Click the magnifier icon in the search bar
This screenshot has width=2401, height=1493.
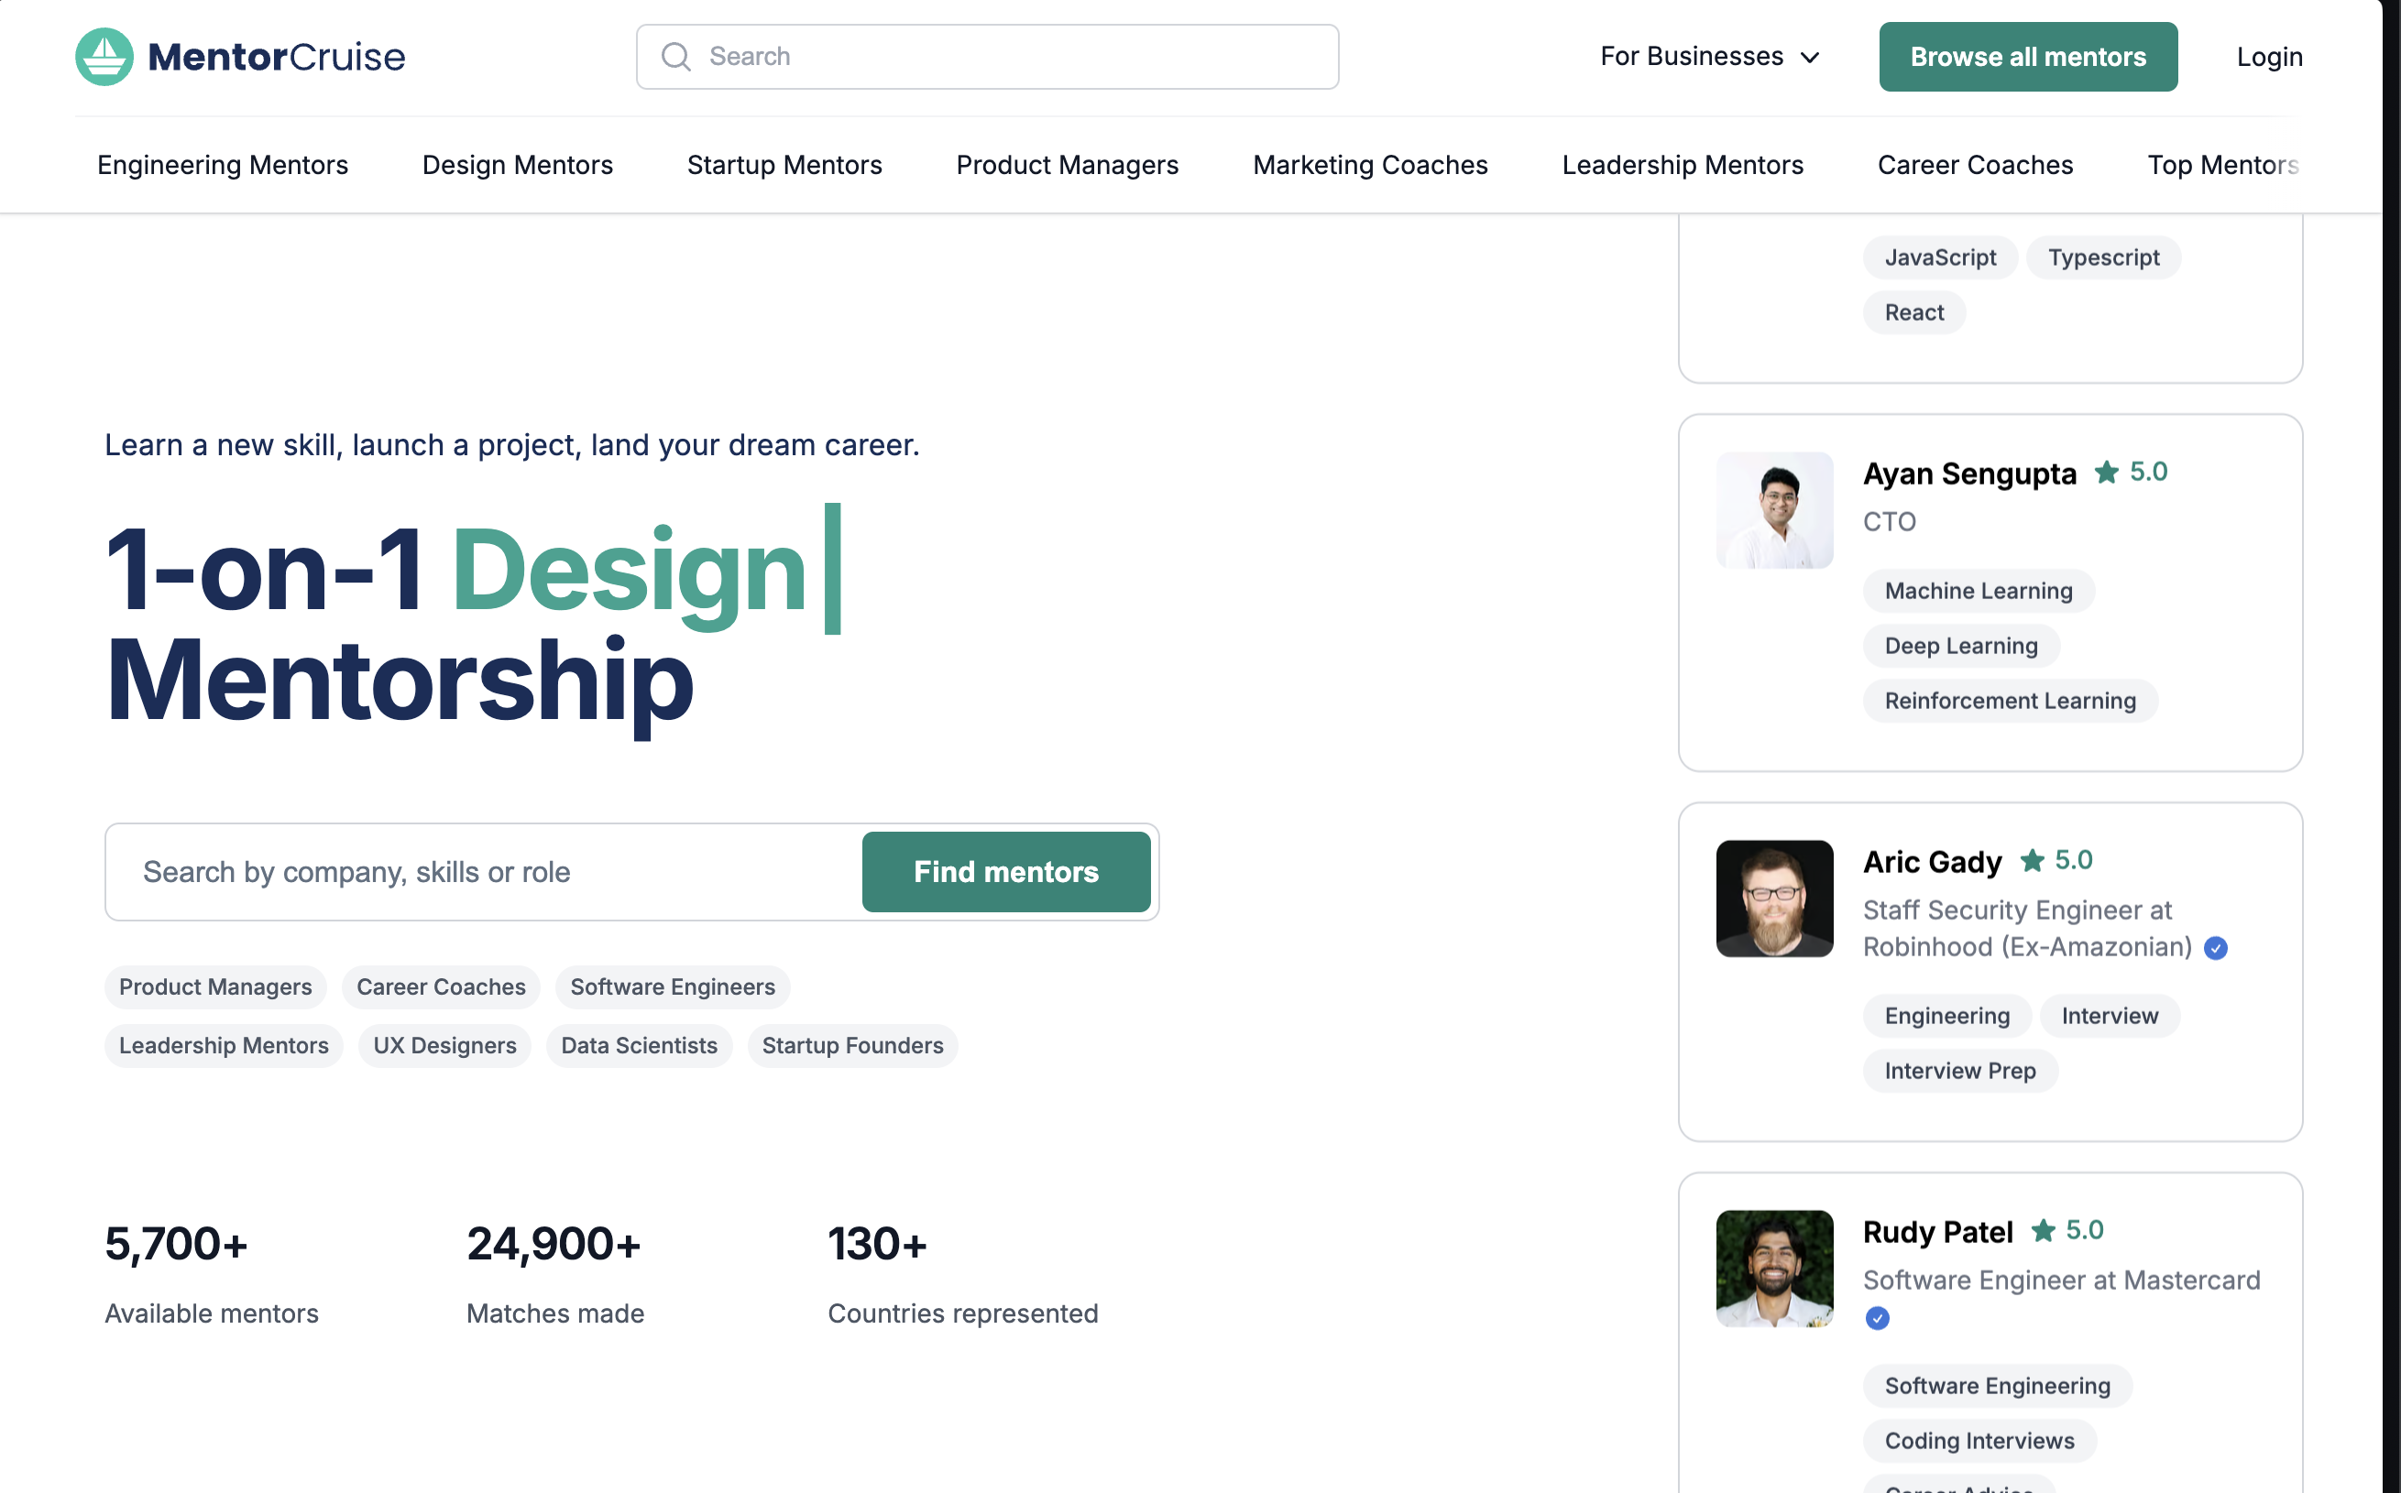click(x=675, y=56)
